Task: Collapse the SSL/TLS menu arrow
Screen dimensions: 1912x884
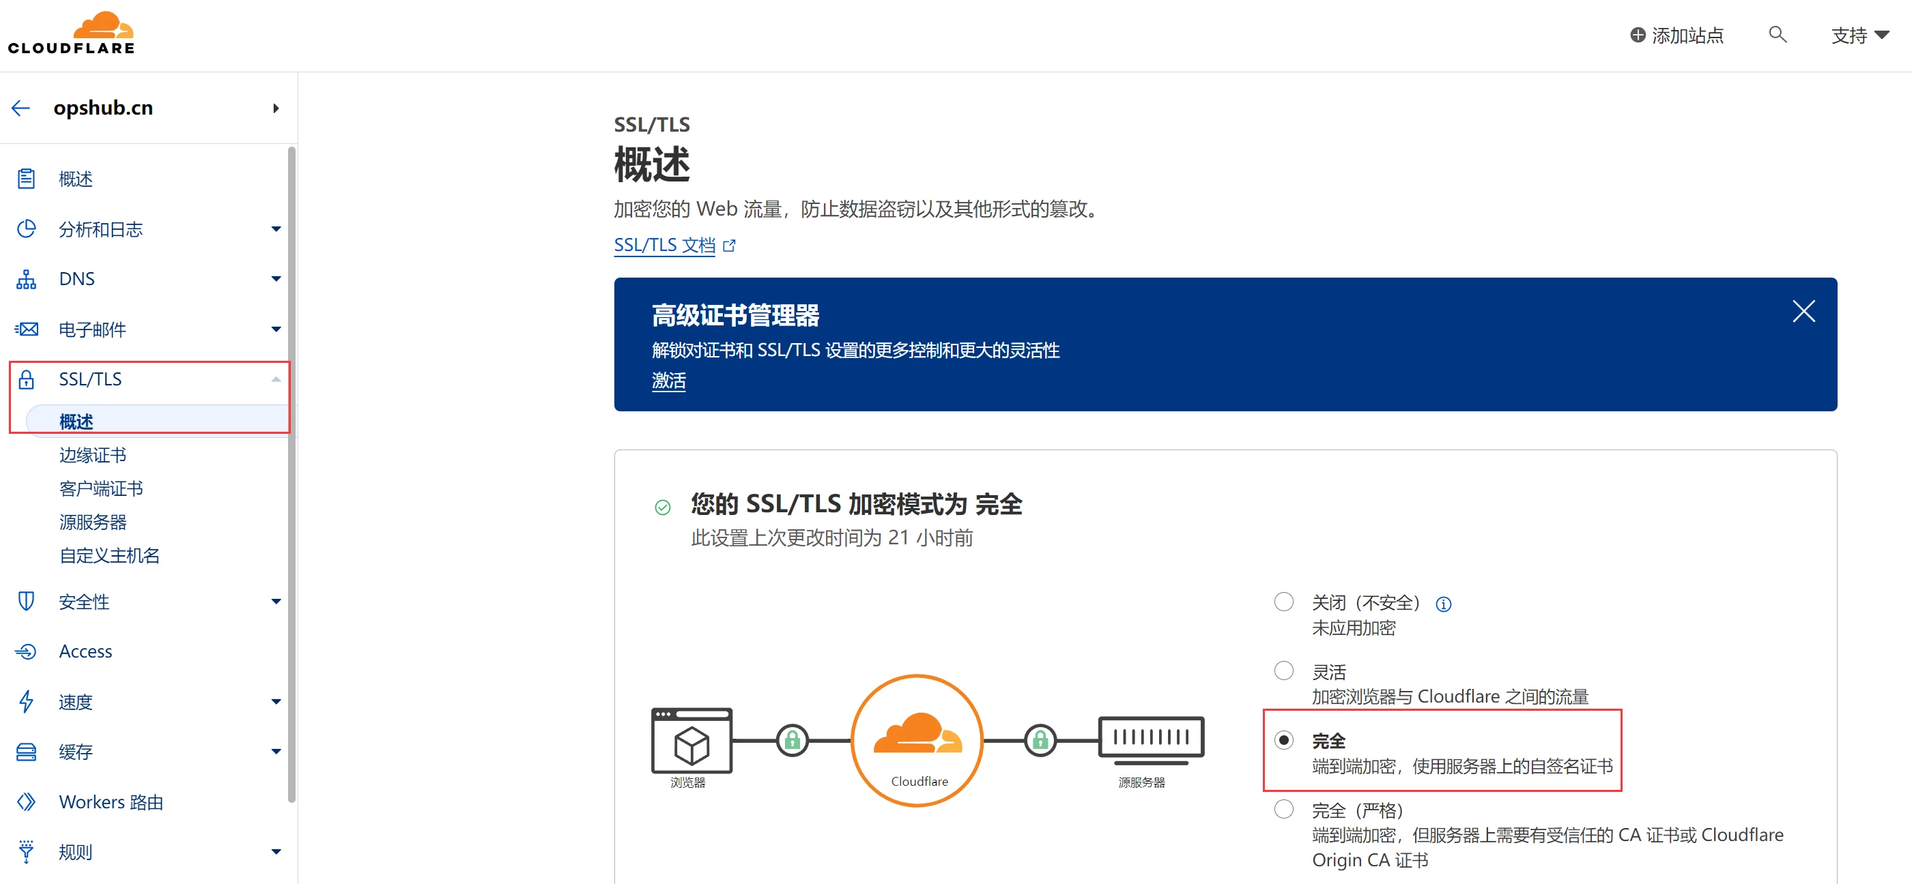Action: [x=275, y=379]
